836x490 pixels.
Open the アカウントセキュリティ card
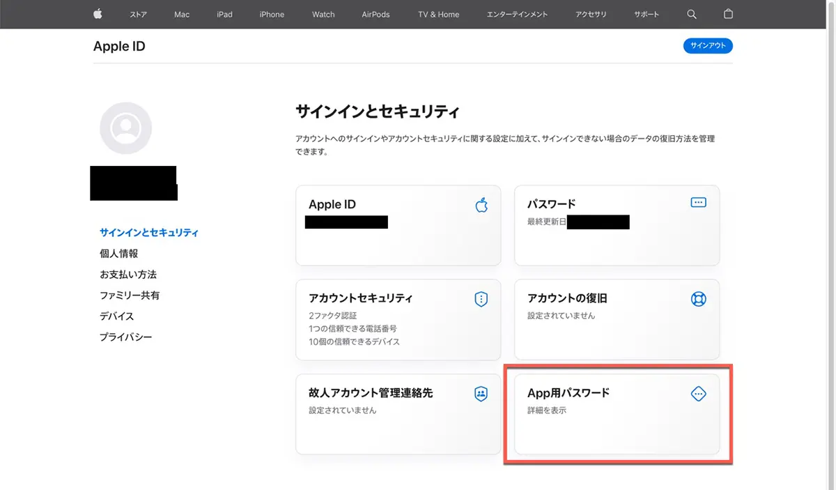[x=398, y=320]
